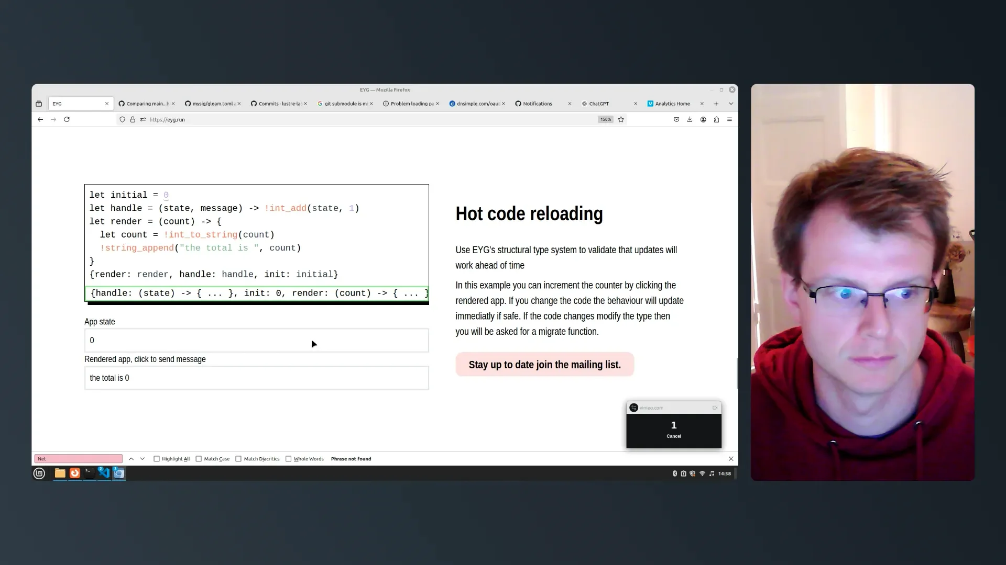Click the rendered app total counter display
Viewport: 1006px width, 565px height.
tap(256, 378)
